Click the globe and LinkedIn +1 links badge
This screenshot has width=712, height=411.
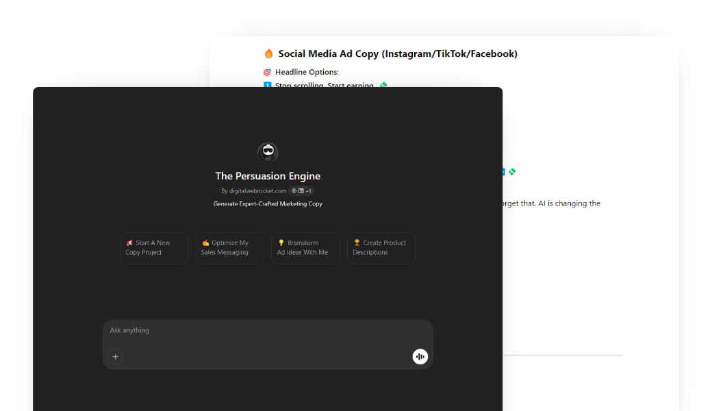301,191
